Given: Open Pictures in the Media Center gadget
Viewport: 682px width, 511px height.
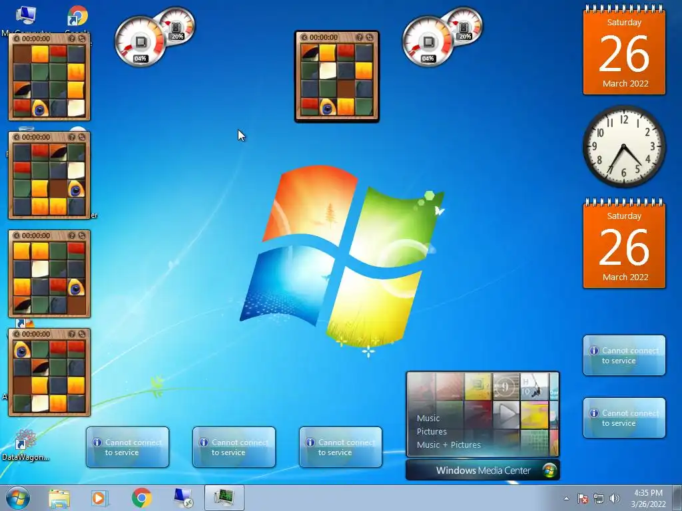Looking at the screenshot, I should click(432, 431).
